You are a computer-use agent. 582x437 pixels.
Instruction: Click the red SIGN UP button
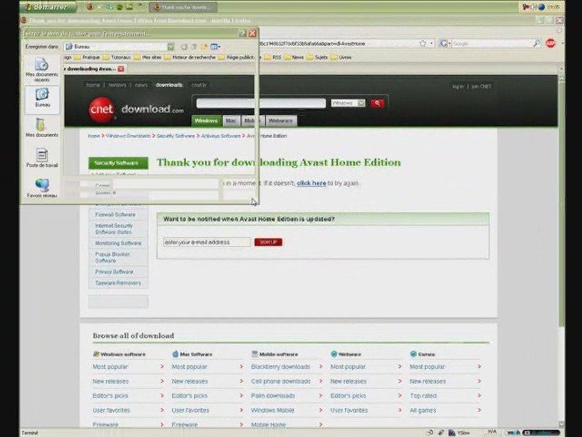[x=269, y=242]
